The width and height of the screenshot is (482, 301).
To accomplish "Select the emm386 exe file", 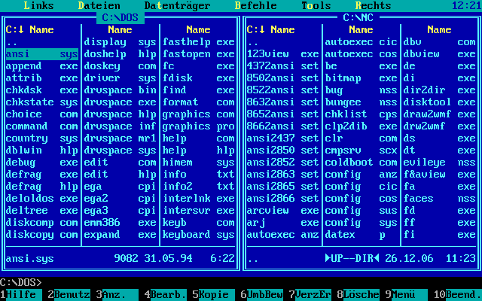I will (120, 223).
